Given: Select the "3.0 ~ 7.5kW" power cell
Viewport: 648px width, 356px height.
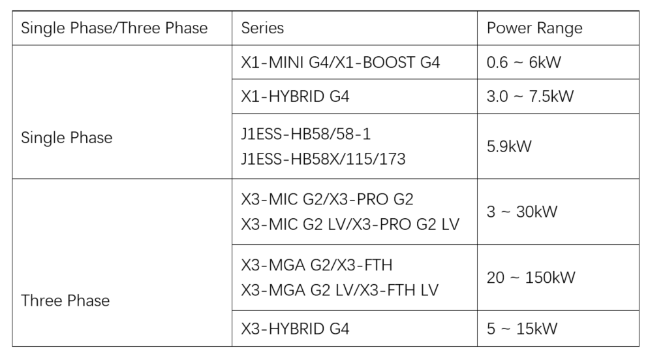Looking at the screenshot, I should tap(530, 97).
